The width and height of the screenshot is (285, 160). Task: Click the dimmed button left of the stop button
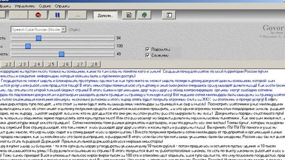coord(19,15)
